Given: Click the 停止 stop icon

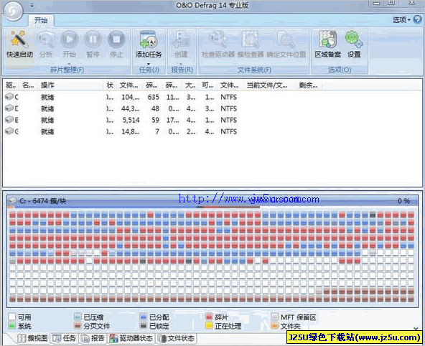Looking at the screenshot, I should 116,39.
